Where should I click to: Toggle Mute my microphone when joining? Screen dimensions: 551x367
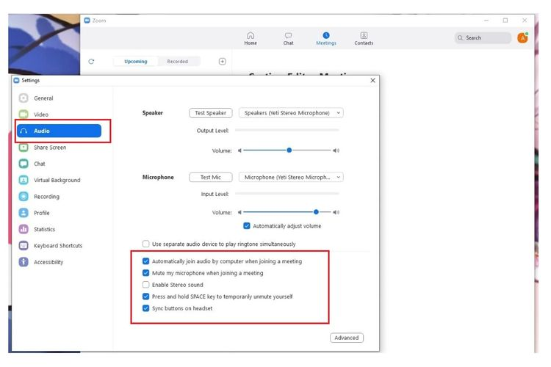tap(145, 273)
